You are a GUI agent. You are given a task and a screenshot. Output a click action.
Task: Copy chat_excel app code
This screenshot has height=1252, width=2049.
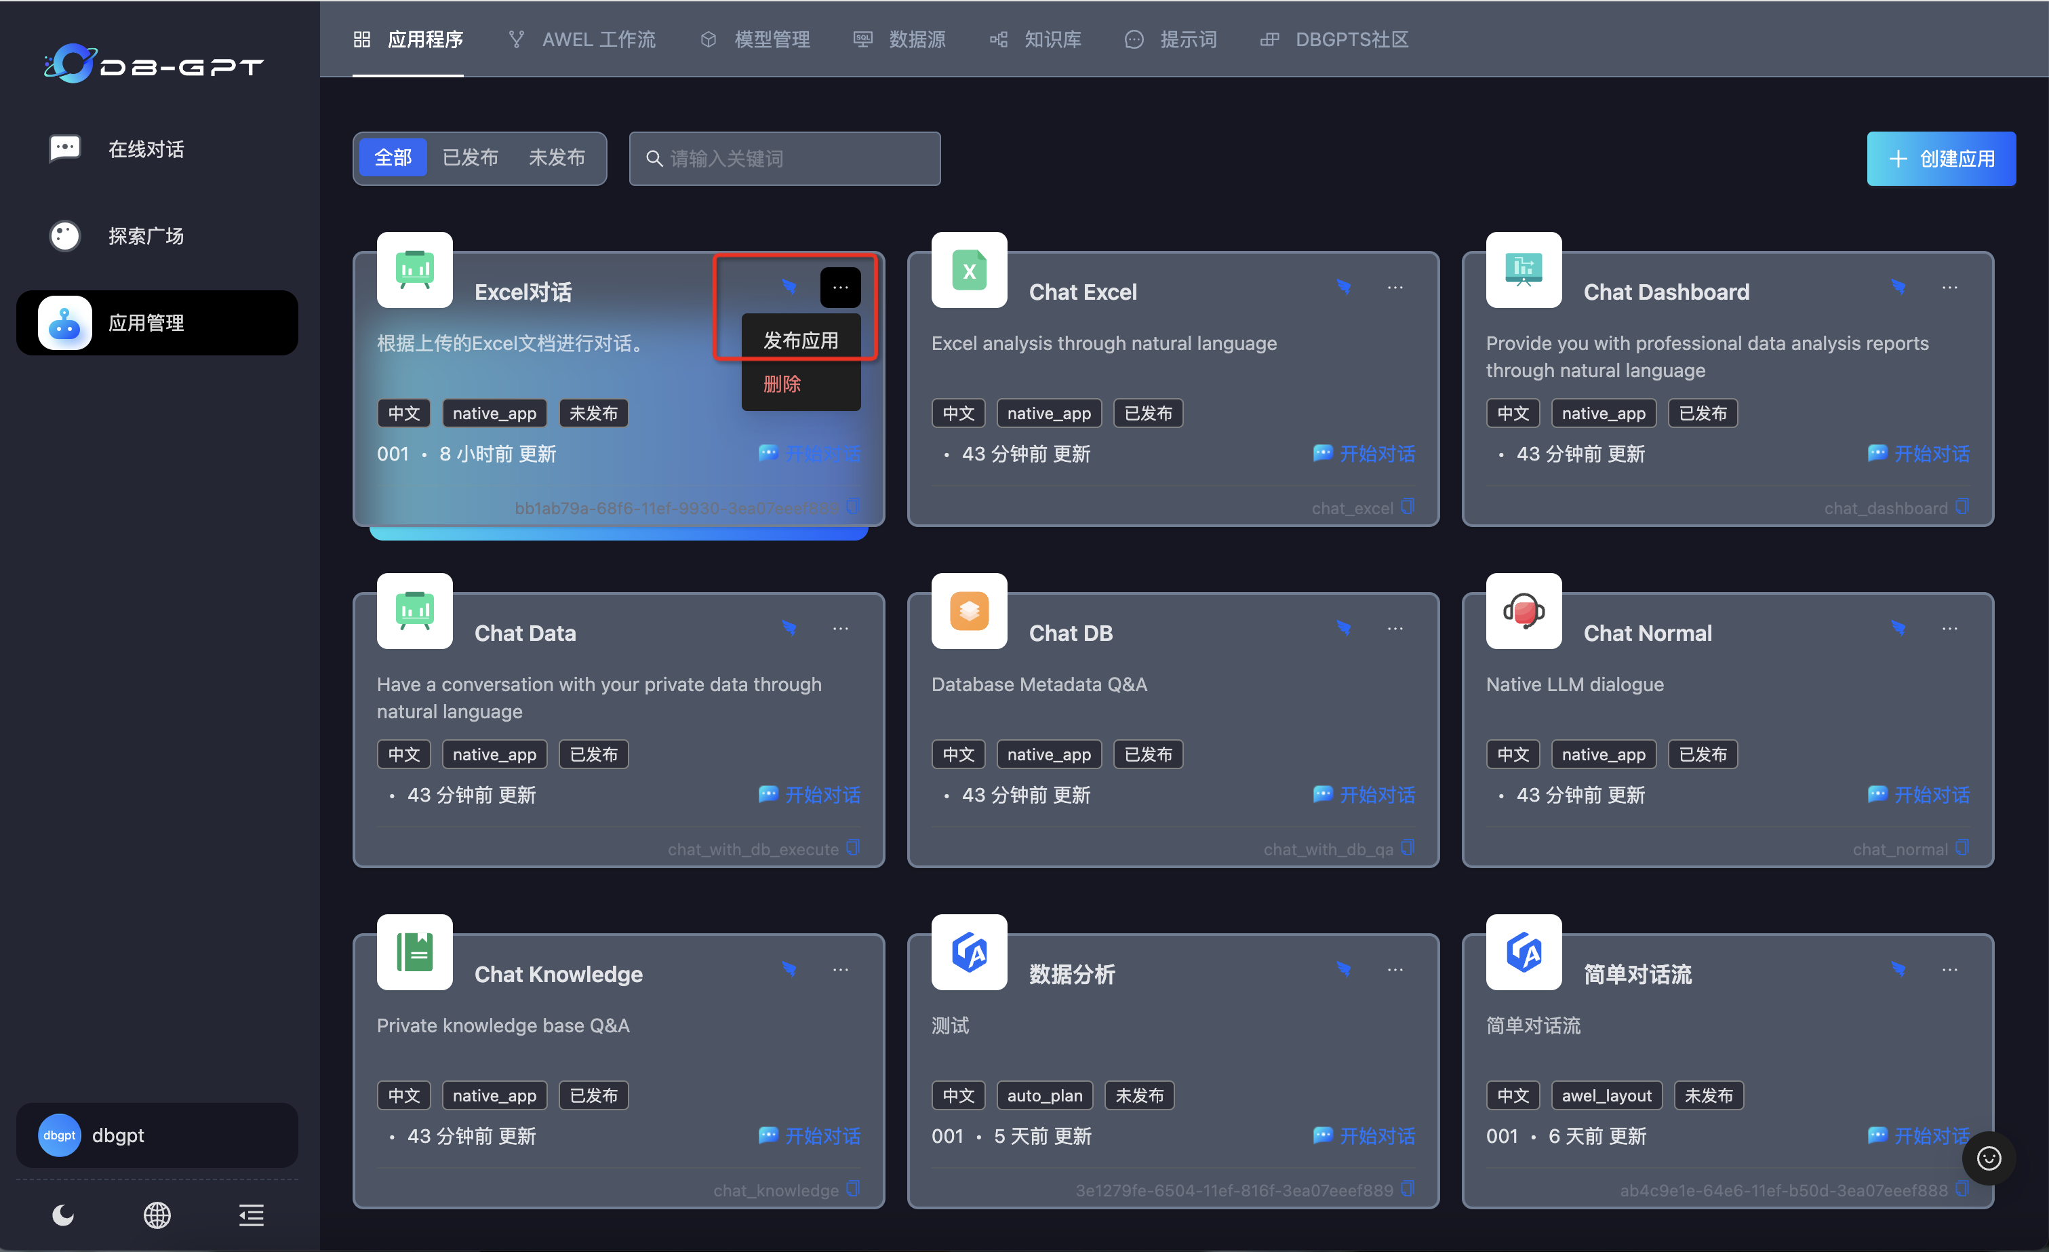point(1407,507)
